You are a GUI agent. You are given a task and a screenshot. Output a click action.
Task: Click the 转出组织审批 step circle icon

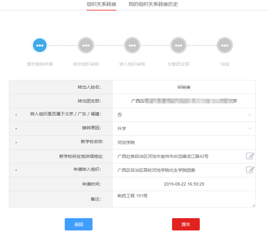86,45
